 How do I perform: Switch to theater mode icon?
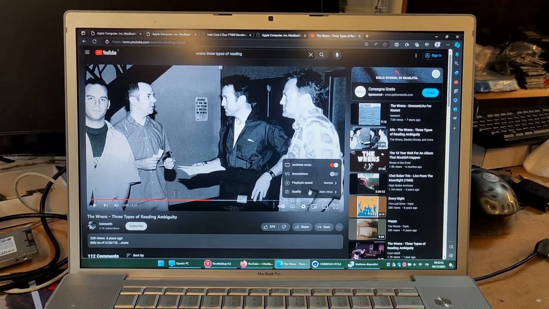(325, 206)
